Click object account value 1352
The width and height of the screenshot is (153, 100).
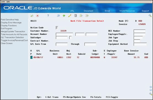69,57
